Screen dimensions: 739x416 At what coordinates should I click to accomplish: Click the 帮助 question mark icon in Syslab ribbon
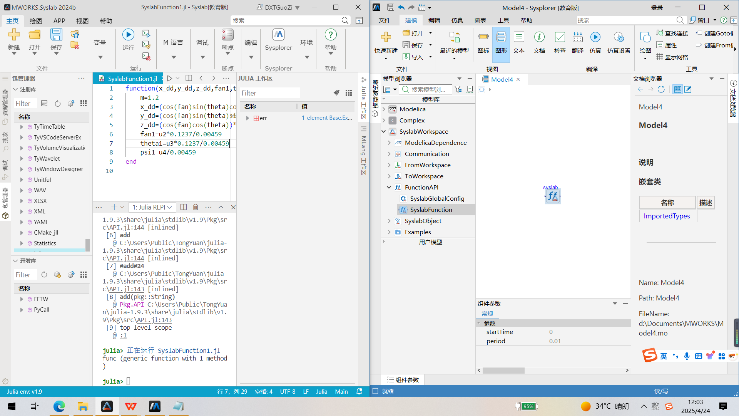click(331, 35)
